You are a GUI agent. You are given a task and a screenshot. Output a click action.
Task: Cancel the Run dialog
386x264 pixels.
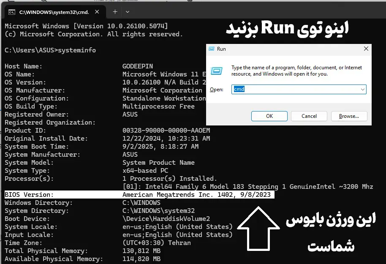[x=309, y=116]
